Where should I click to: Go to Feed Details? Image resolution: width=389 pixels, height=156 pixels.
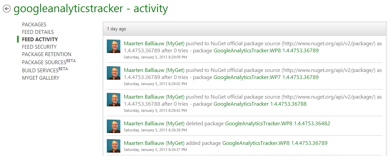(x=38, y=32)
